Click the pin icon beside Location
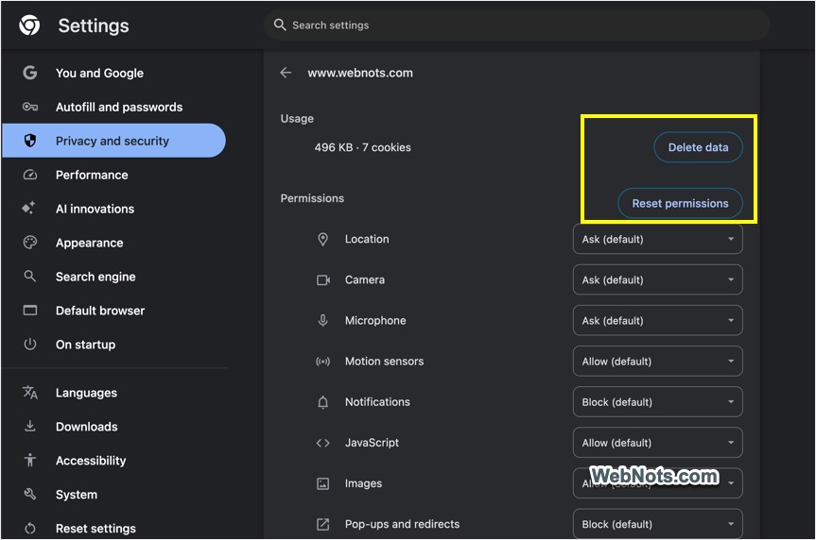 322,239
